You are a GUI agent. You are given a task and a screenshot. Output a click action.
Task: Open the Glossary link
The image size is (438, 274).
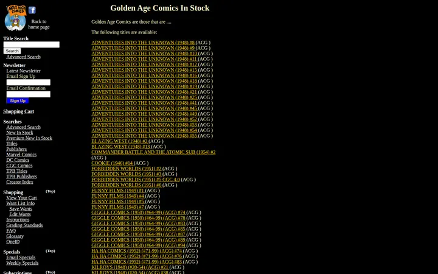pos(15,236)
